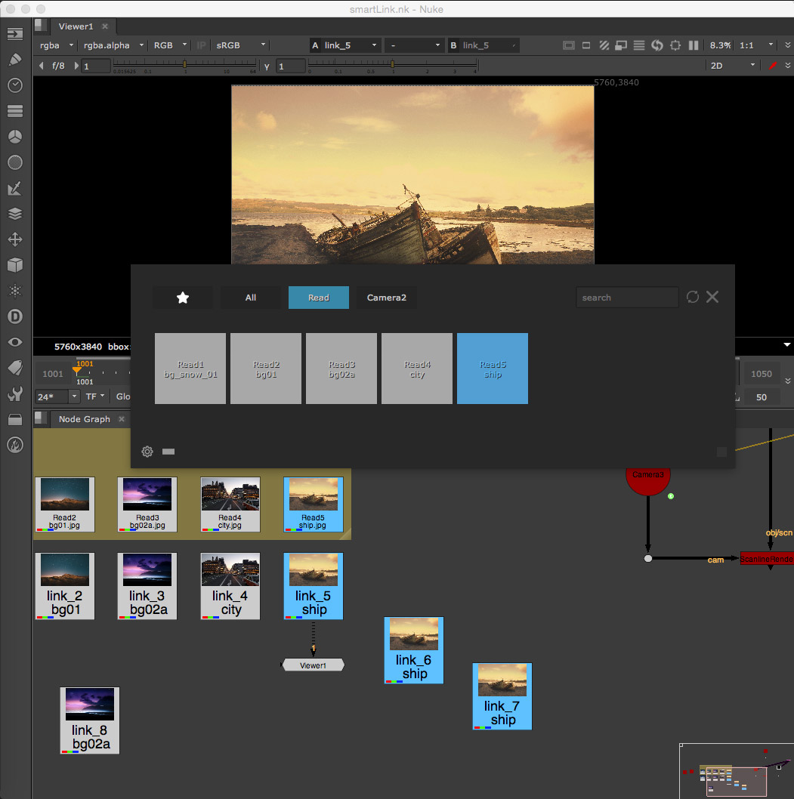The height and width of the screenshot is (799, 794).
Task: Select the Camera2 filter tab
Action: coord(386,298)
